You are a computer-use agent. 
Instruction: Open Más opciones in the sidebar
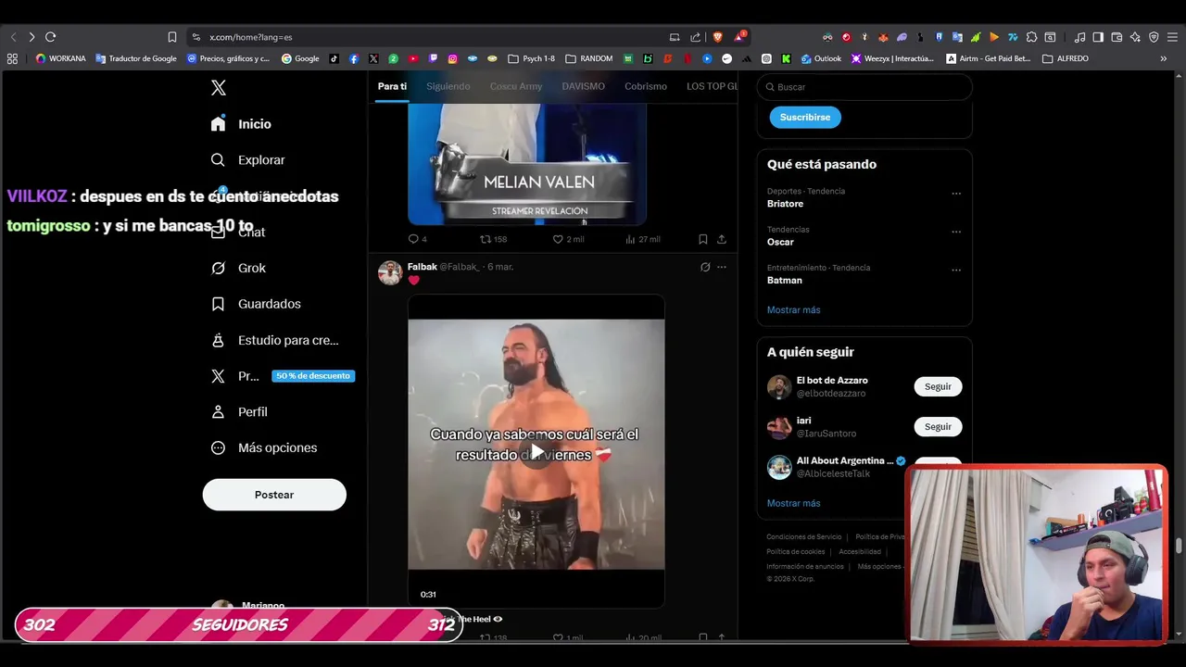point(264,447)
